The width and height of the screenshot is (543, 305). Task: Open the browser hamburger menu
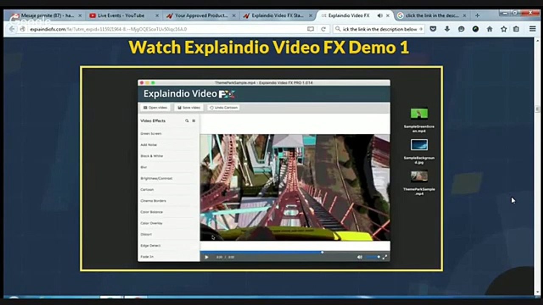tap(532, 29)
